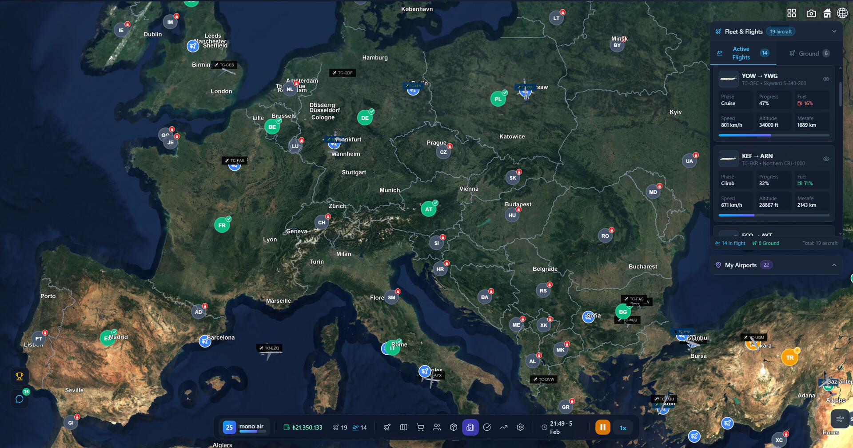853x448 pixels.
Task: Open the trending chart statistics icon
Action: [503, 427]
